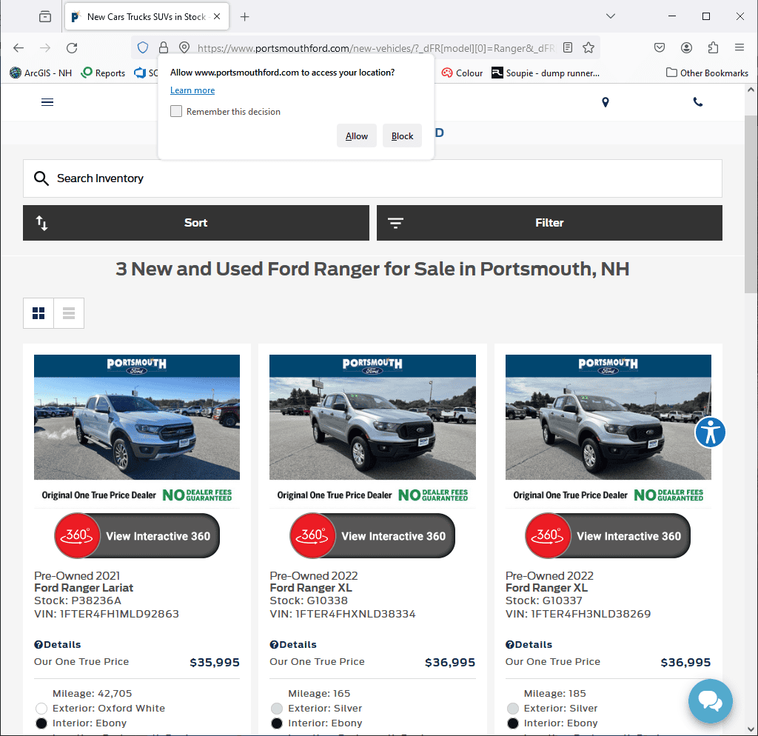Toggle reader view icon
The height and width of the screenshot is (736, 758).
coord(568,47)
